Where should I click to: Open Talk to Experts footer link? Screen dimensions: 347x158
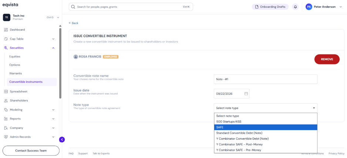(101, 154)
